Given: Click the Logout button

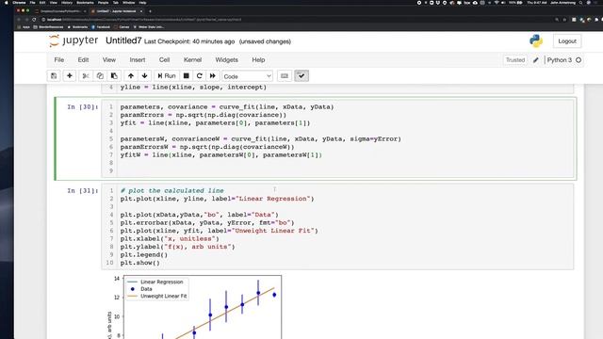Looking at the screenshot, I should [567, 41].
